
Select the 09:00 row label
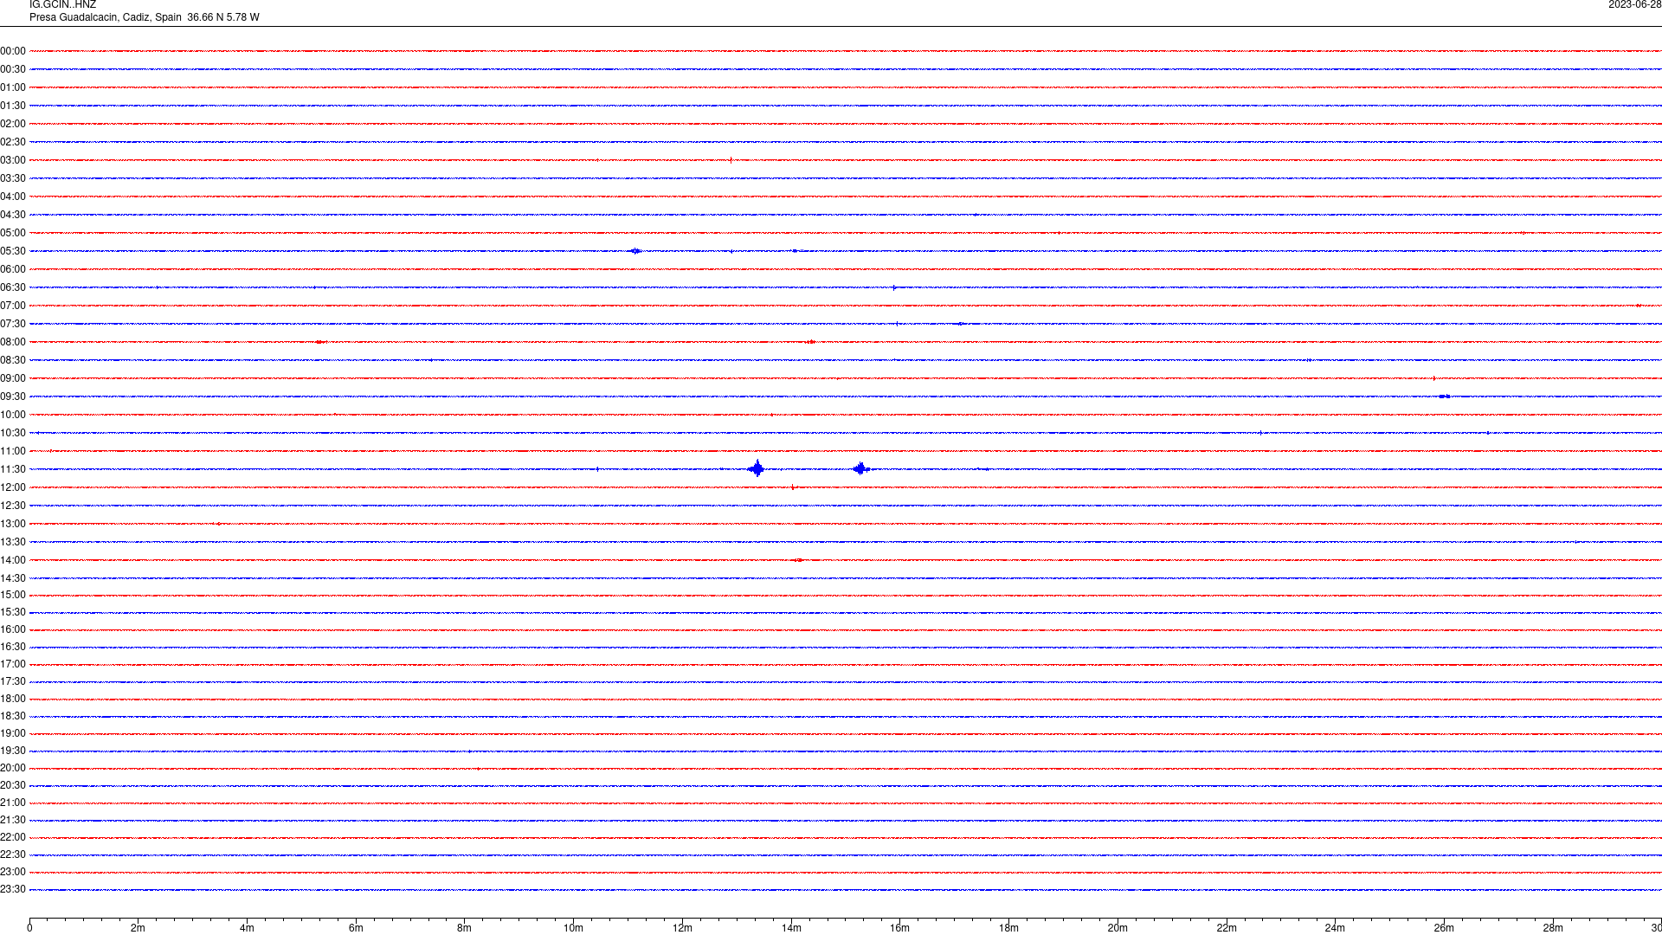point(13,378)
